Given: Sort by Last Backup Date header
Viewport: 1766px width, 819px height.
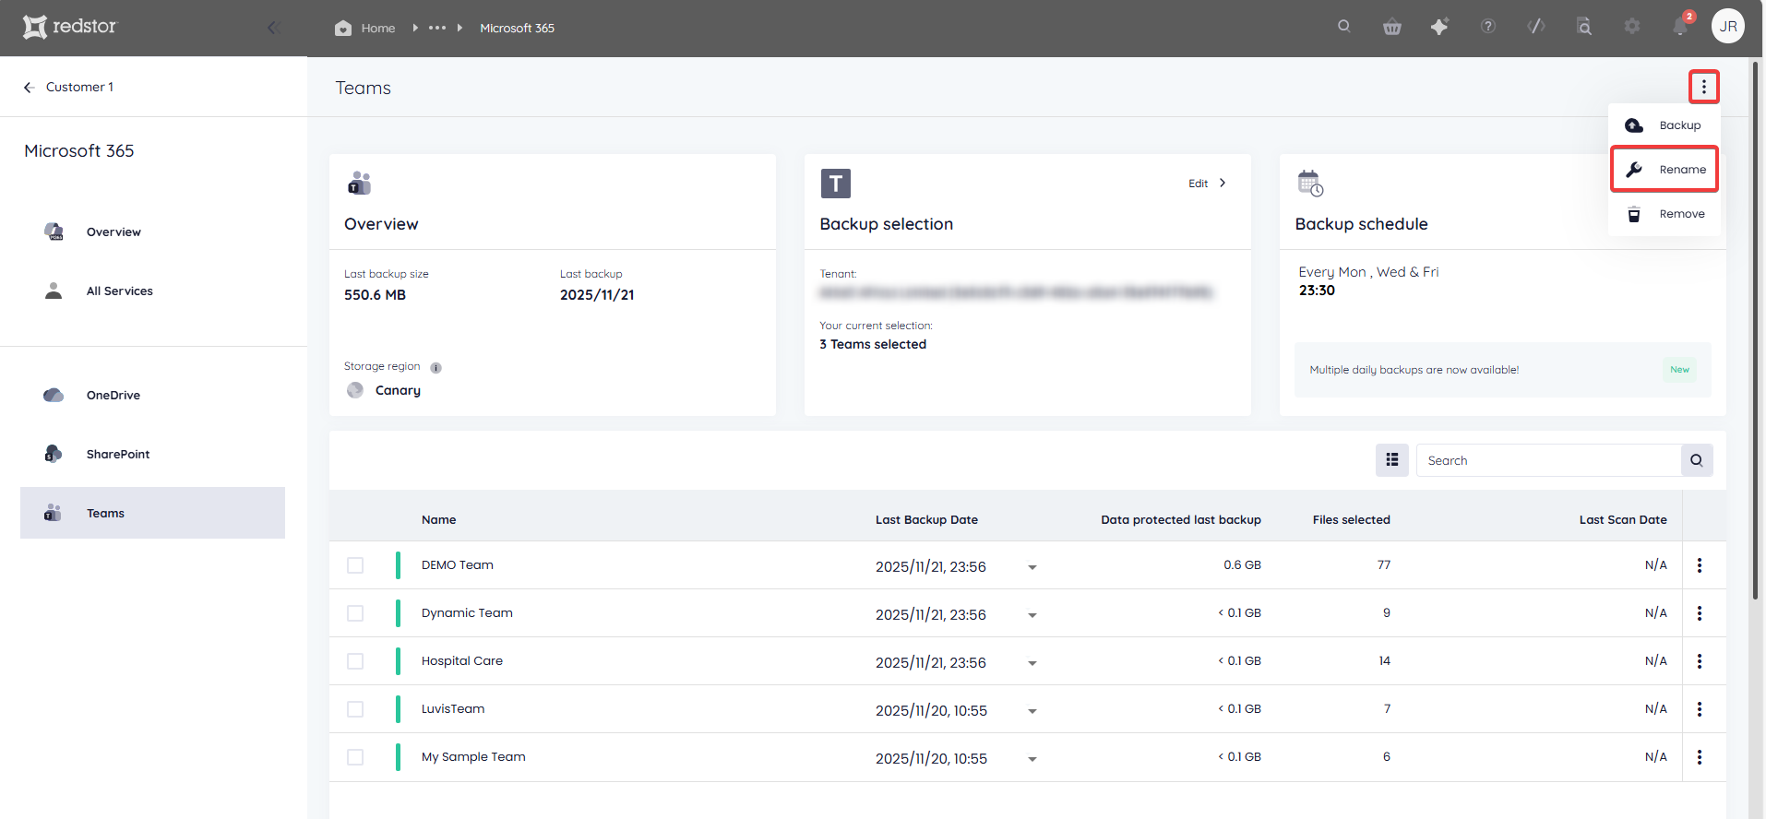Looking at the screenshot, I should point(926,520).
